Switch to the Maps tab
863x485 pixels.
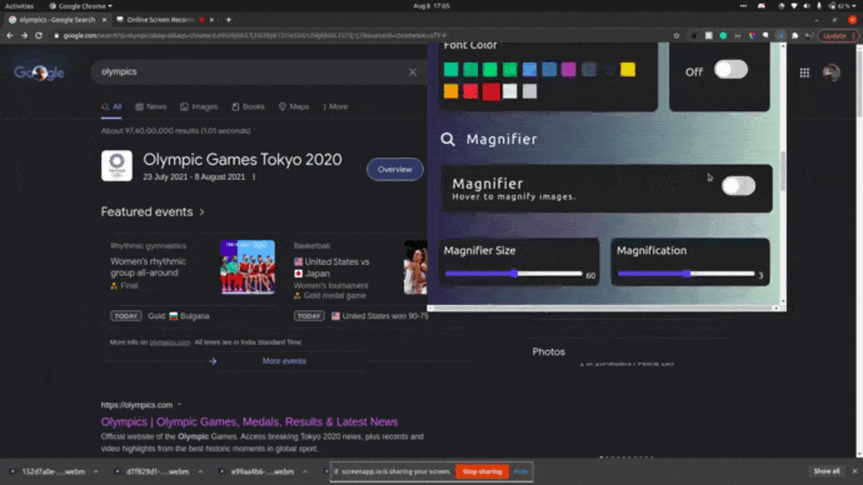coord(294,107)
